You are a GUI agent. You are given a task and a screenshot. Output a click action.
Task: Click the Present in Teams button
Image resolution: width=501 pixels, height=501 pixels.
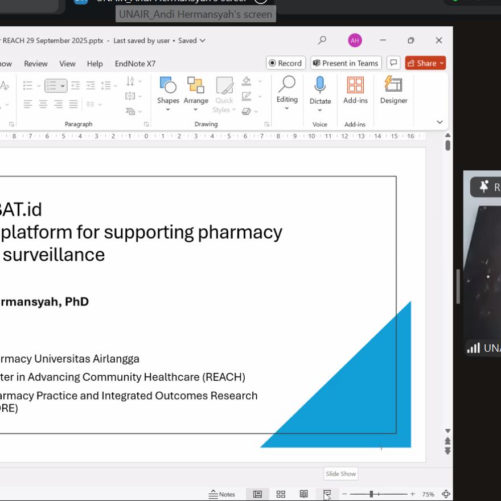tap(346, 63)
